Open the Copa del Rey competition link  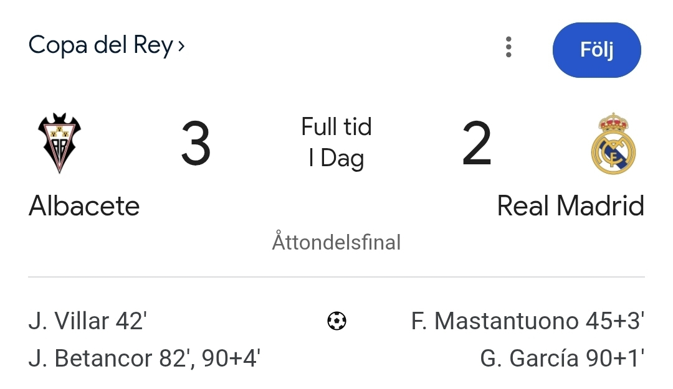[100, 45]
